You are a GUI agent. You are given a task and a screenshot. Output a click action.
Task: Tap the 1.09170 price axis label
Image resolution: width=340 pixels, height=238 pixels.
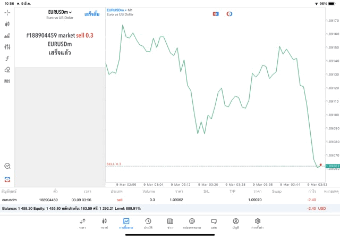333,21
